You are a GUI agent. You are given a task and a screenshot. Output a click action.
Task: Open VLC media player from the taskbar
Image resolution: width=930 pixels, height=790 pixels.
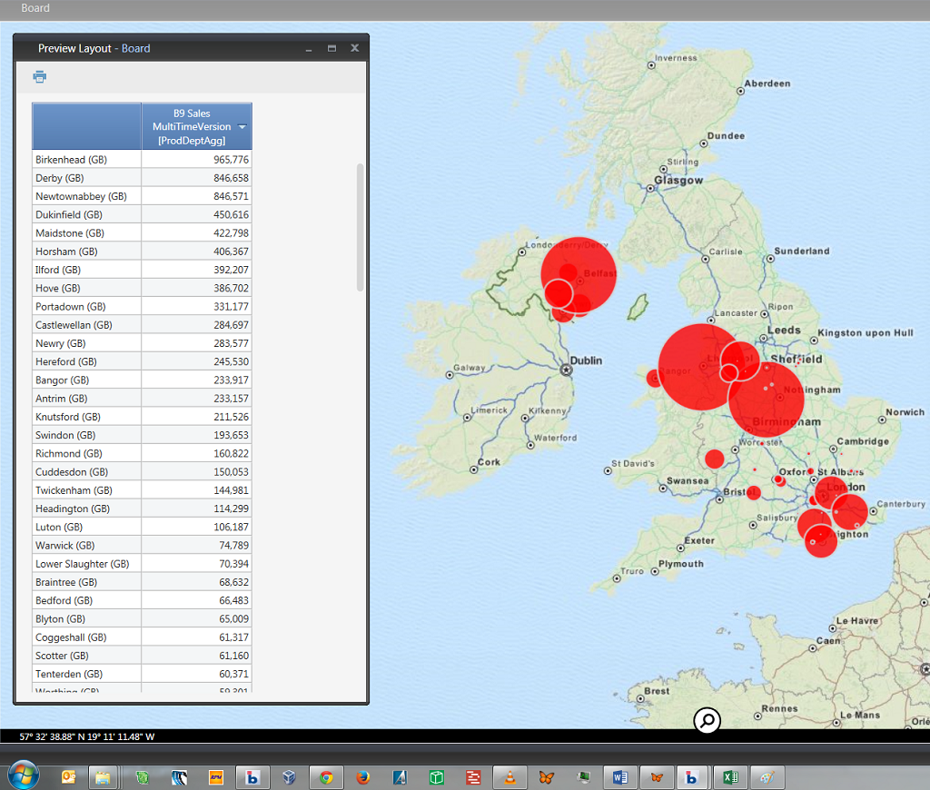[510, 777]
